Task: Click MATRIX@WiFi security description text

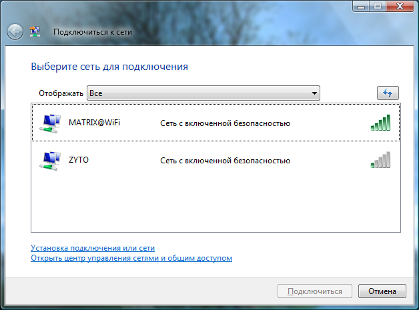Action: click(225, 123)
